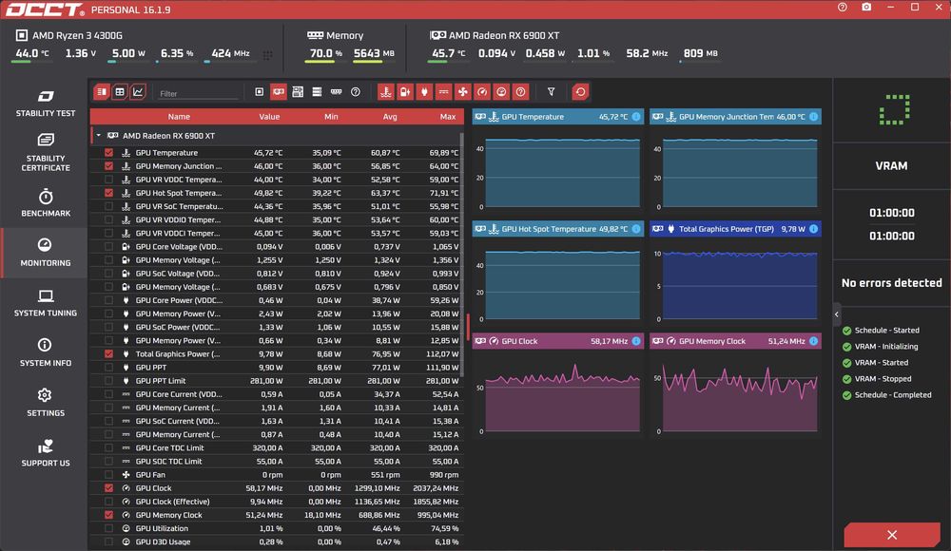This screenshot has height=551, width=951.
Task: Toggle the unknown sensor type filter
Action: point(520,92)
